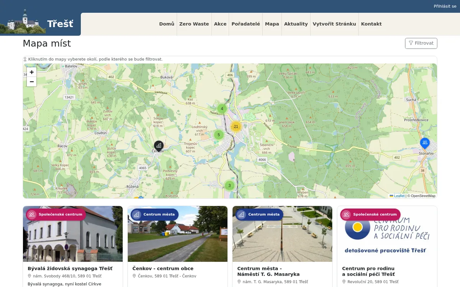Click the Třešť site title link

(60, 24)
